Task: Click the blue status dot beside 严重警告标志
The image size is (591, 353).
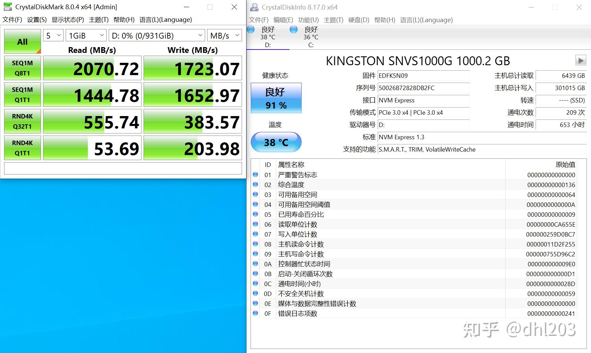Action: (x=255, y=174)
